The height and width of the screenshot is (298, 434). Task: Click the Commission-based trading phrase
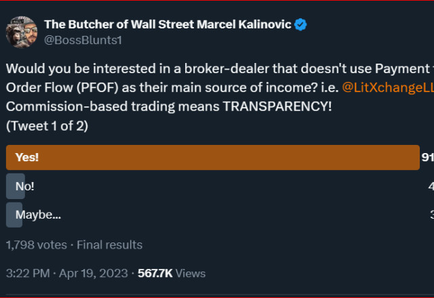point(90,106)
